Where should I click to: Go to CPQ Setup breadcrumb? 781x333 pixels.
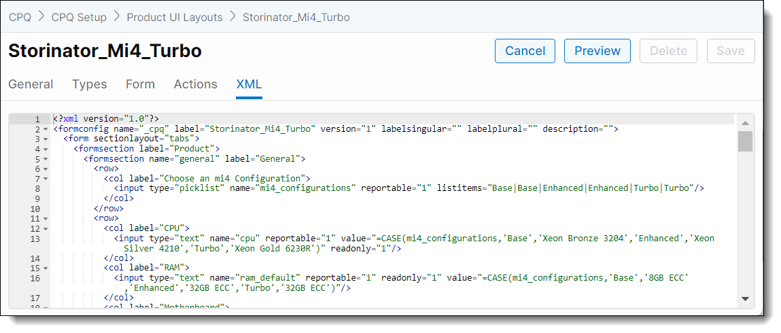click(x=79, y=17)
